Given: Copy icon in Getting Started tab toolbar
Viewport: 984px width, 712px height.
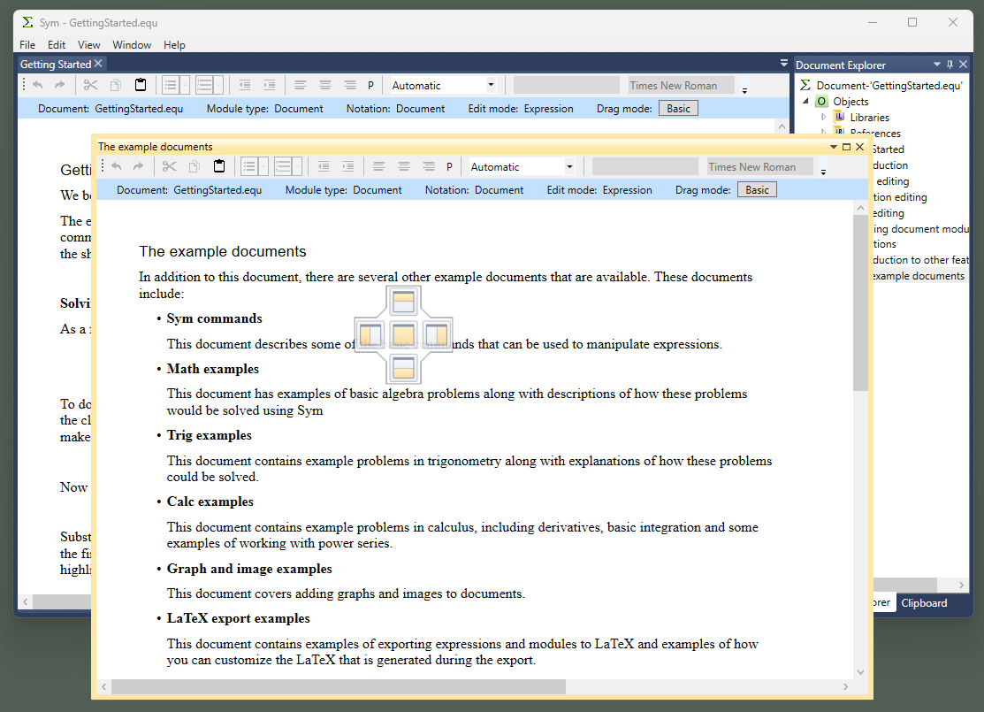Looking at the screenshot, I should click(116, 85).
